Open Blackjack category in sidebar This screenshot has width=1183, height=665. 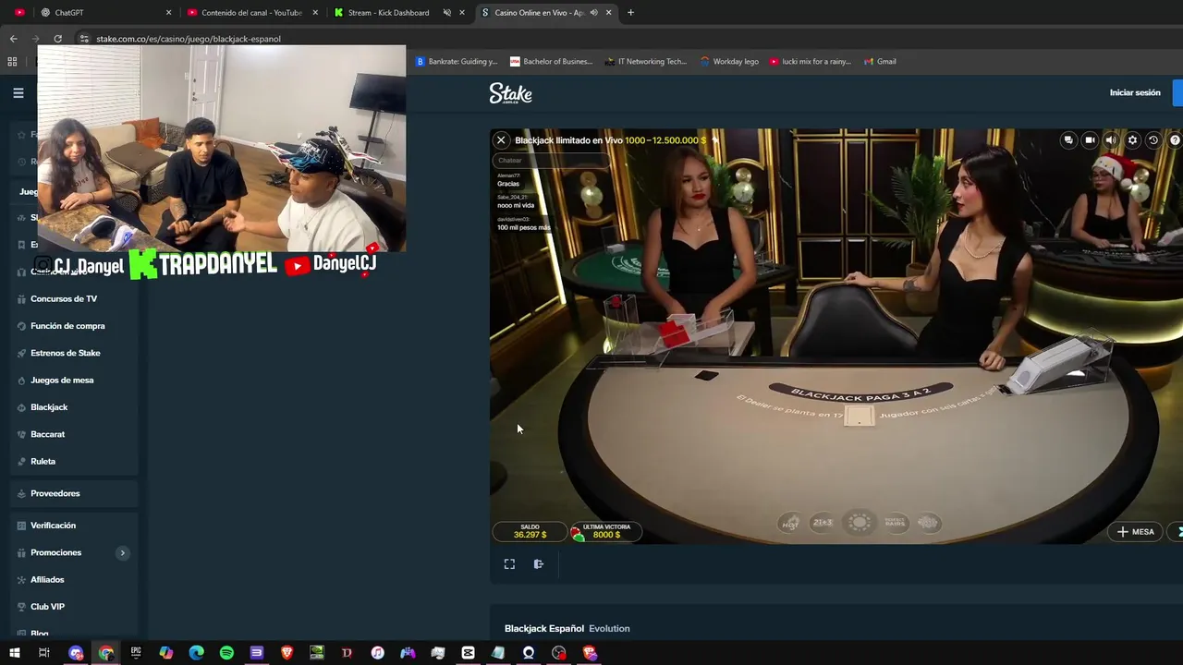point(49,407)
